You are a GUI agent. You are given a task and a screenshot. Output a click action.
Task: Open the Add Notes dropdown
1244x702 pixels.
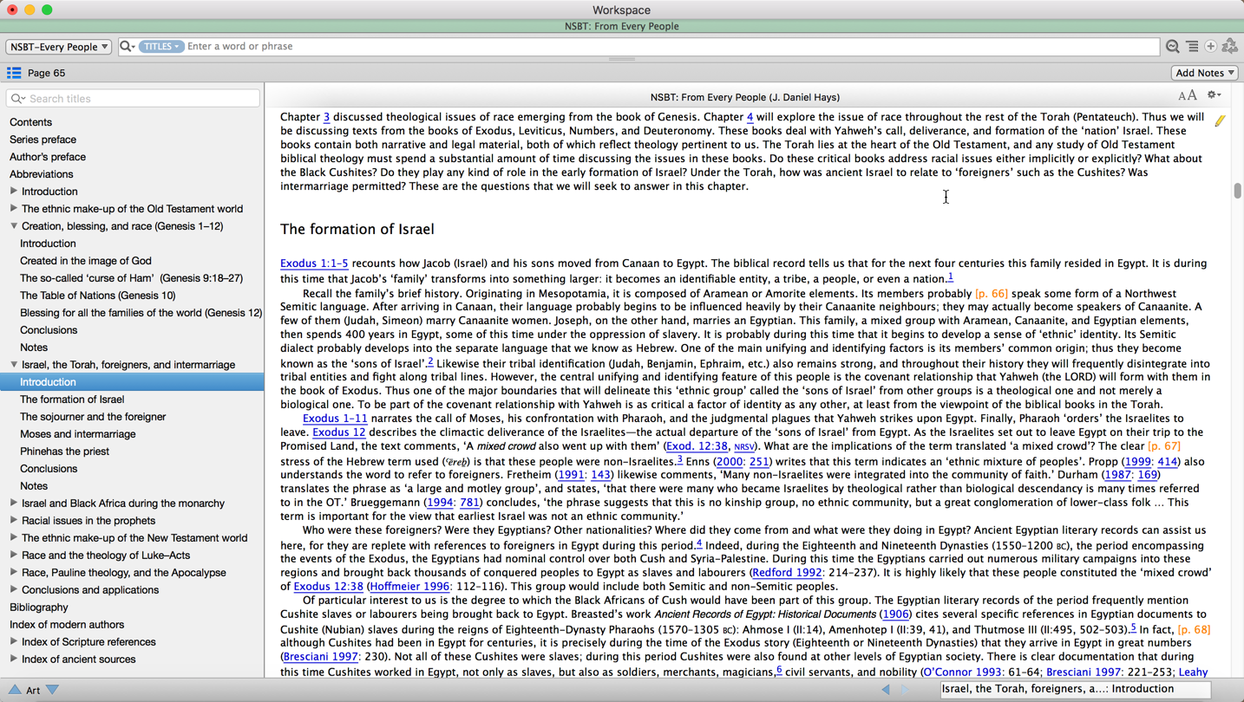pos(1205,73)
